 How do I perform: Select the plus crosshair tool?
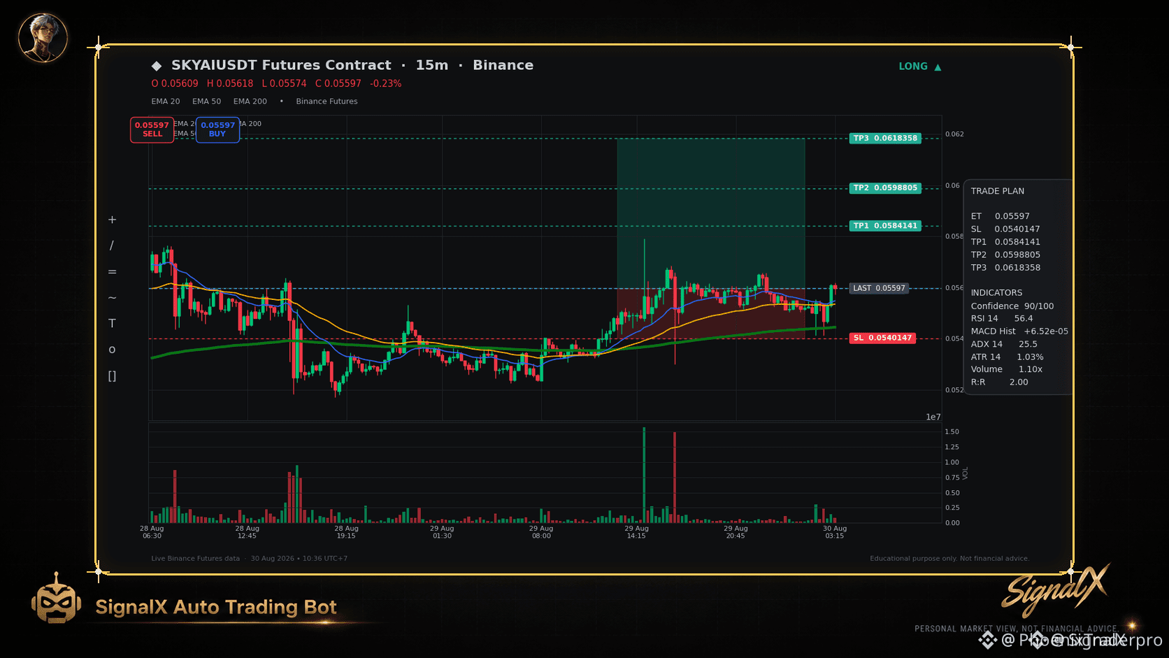tap(112, 220)
